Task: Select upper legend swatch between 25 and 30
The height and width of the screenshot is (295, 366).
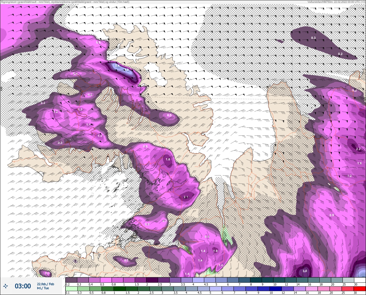Action: [x=348, y=280]
